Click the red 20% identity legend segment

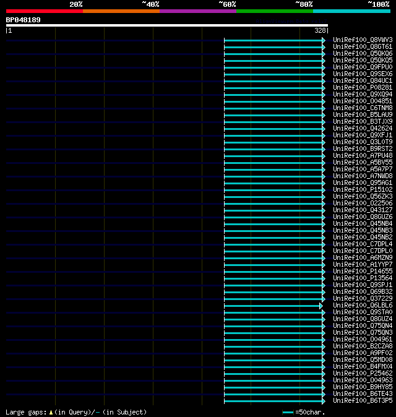pyautogui.click(x=45, y=11)
